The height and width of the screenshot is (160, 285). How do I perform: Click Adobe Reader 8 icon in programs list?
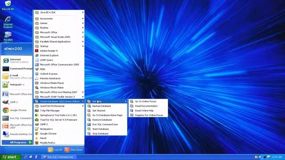pos(37,51)
